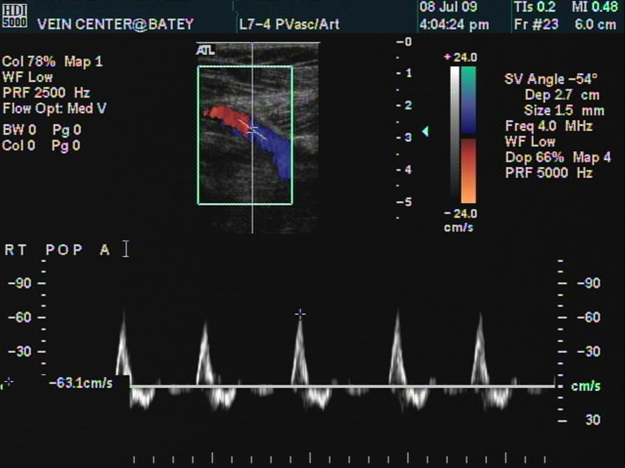Click the cm/s unit on the right velocity scale
Image resolution: width=625 pixels, height=468 pixels.
point(586,386)
